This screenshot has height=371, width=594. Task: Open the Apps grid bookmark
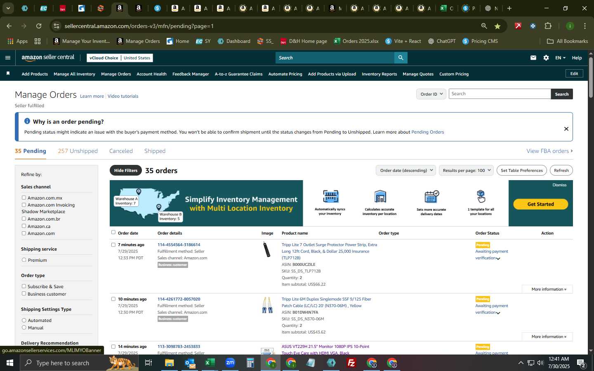coord(17,41)
